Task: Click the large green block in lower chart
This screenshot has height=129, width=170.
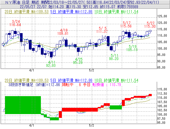Action: click(x=23, y=105)
